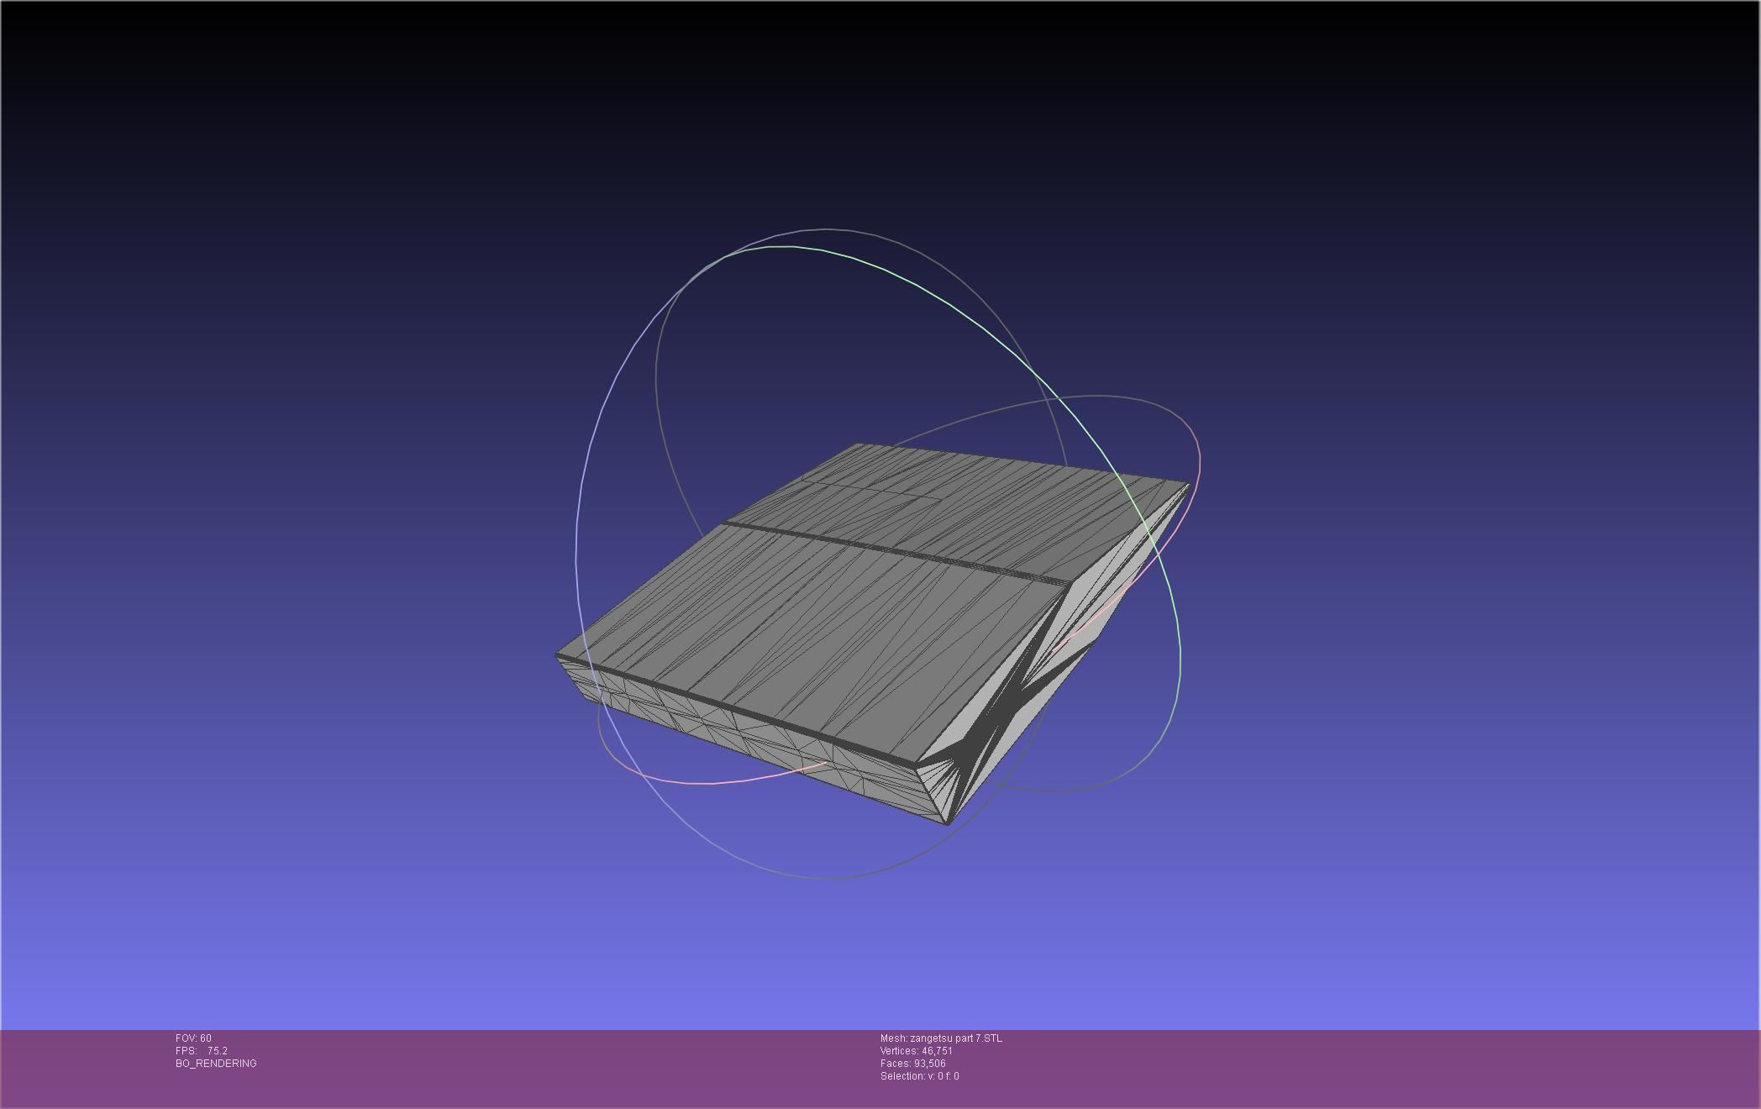Viewport: 1761px width, 1109px height.
Task: Click the FOV: 60 readout
Action: coord(193,1038)
